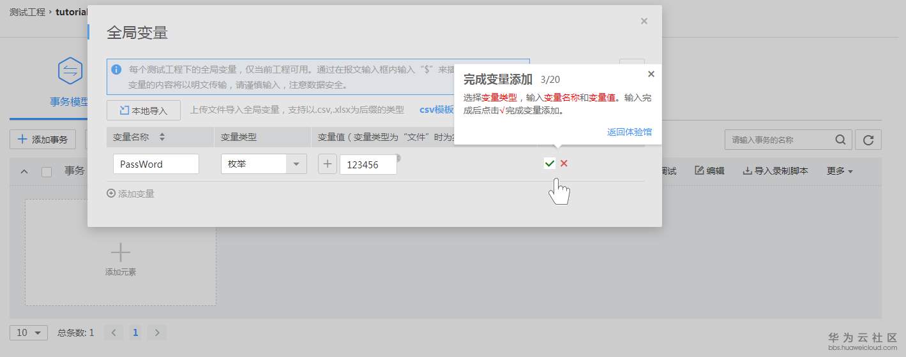Click the 事务模型 hexagon icon

(x=70, y=71)
